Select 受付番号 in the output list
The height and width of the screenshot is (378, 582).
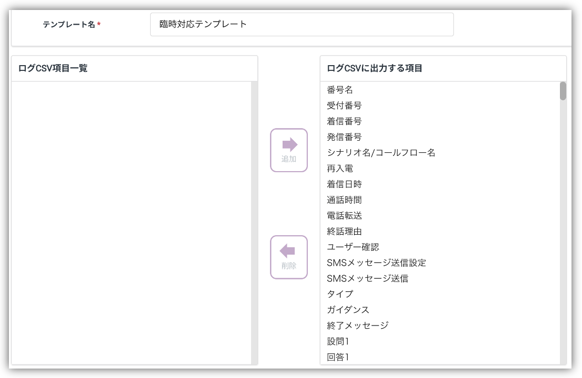pyautogui.click(x=344, y=106)
